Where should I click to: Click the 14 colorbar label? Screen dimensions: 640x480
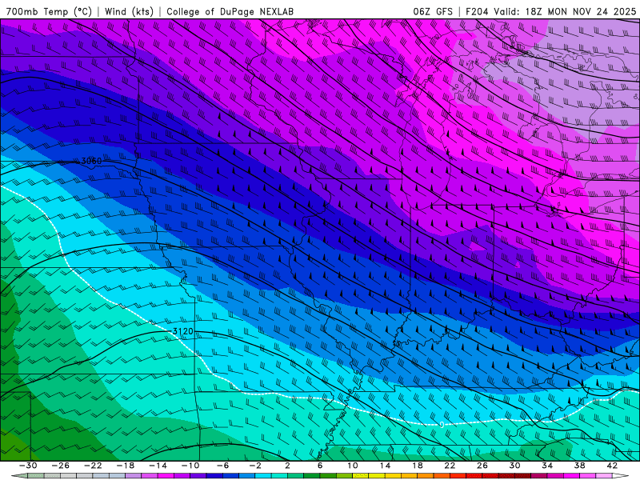pyautogui.click(x=386, y=466)
